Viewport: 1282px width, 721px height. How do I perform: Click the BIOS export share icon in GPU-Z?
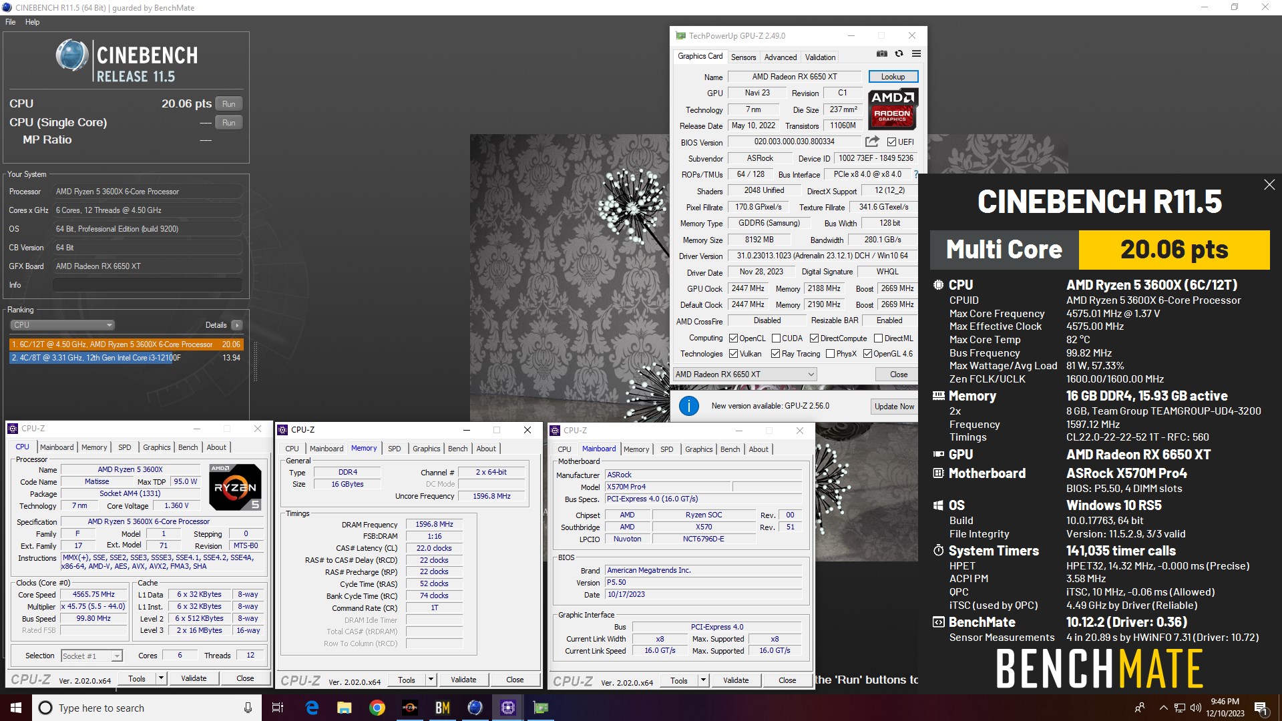click(872, 142)
